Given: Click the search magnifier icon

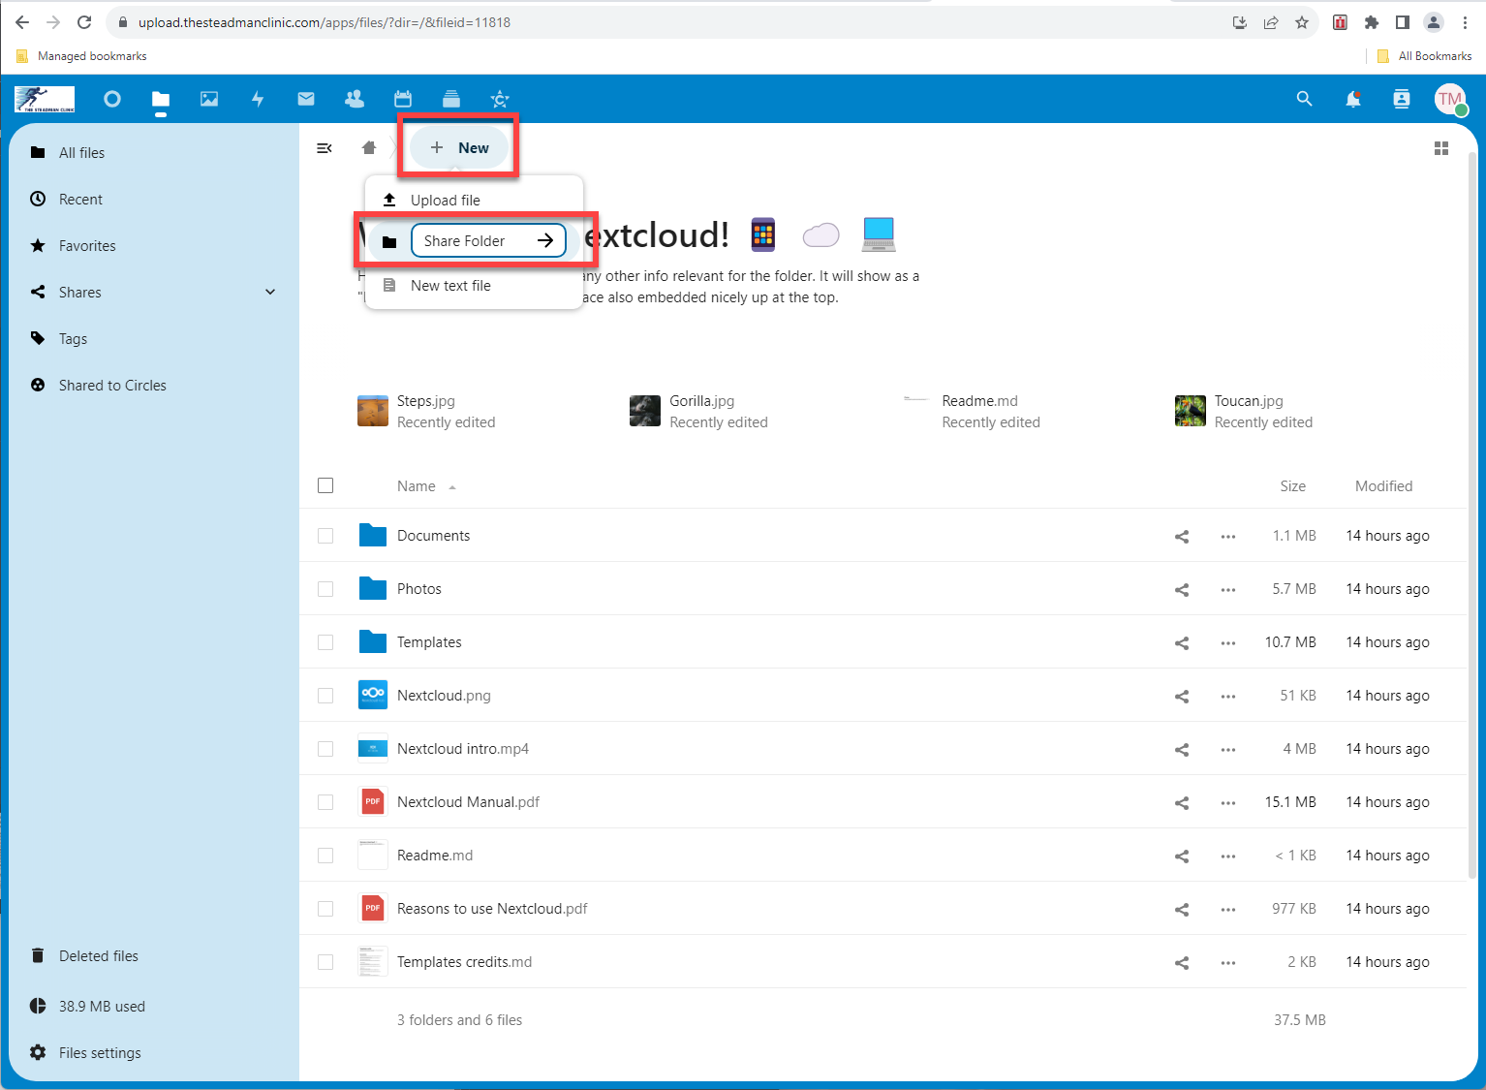Looking at the screenshot, I should 1305,99.
